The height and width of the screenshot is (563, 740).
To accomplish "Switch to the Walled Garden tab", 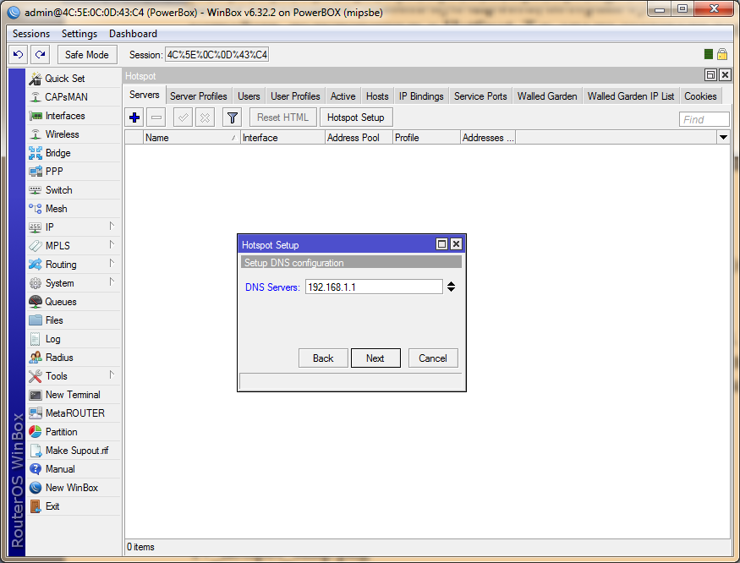I will pyautogui.click(x=547, y=96).
